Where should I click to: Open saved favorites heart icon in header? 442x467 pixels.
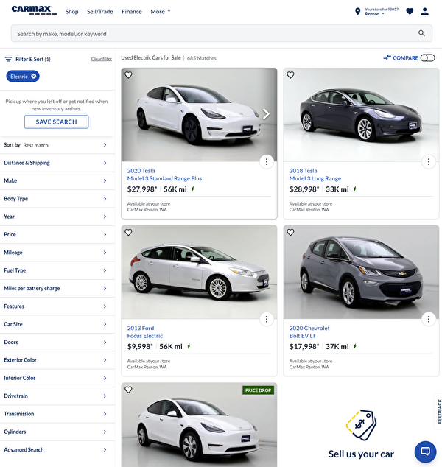click(x=410, y=12)
